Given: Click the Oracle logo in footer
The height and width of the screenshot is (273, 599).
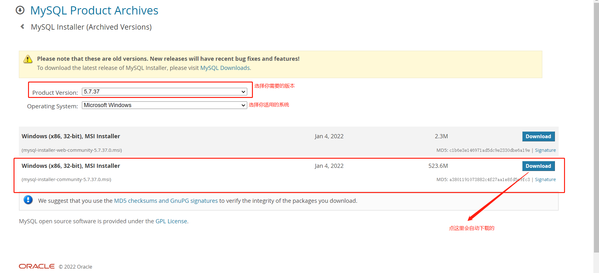Looking at the screenshot, I should point(37,266).
